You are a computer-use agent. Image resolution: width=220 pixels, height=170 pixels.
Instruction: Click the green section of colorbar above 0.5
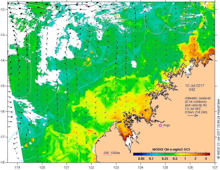(175, 154)
